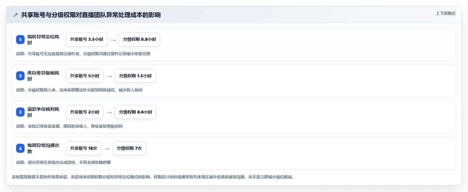The image size is (468, 192).
Task: Select the 共享账号 2小时 chip
Action: click(85, 112)
